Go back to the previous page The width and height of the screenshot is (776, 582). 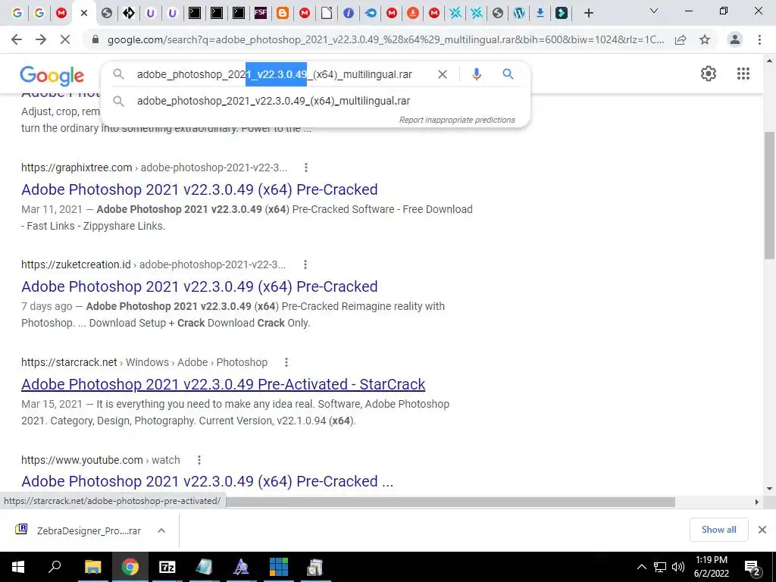click(x=17, y=39)
